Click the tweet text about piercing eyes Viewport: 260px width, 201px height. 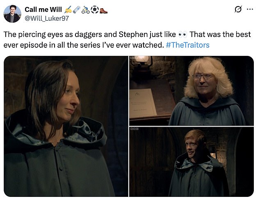click(127, 40)
